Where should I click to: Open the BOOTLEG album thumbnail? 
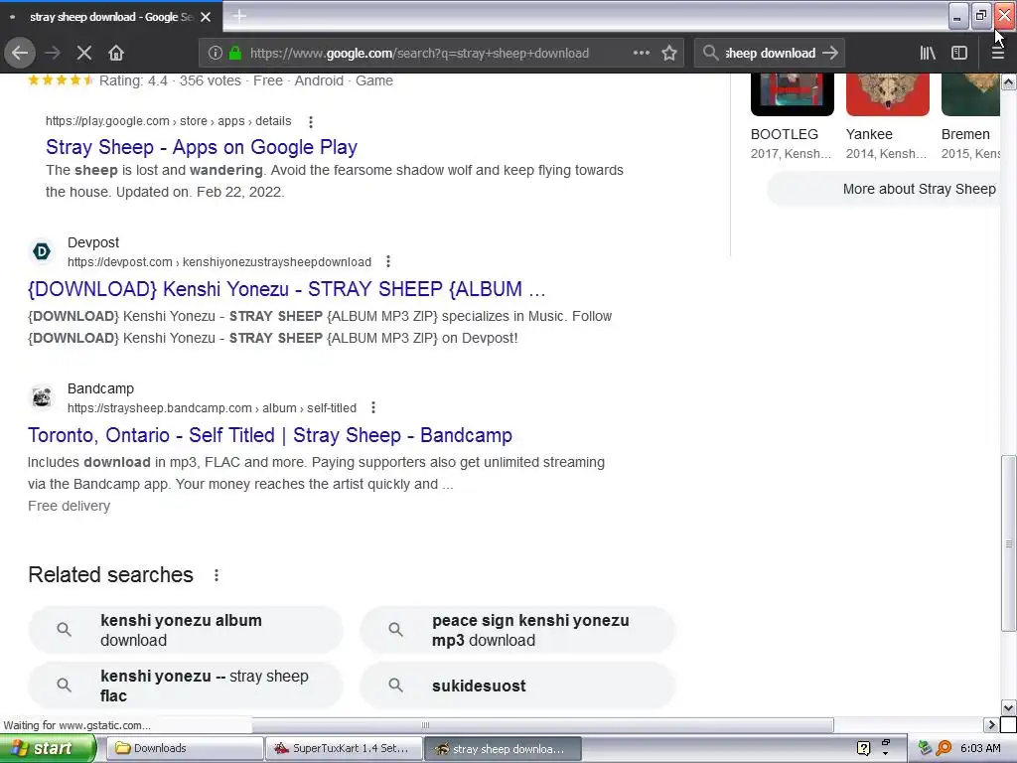[x=792, y=94]
